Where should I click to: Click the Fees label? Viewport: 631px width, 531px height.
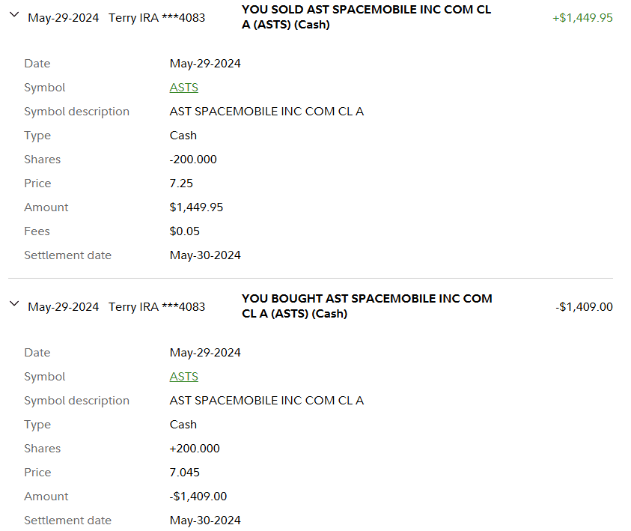(37, 231)
